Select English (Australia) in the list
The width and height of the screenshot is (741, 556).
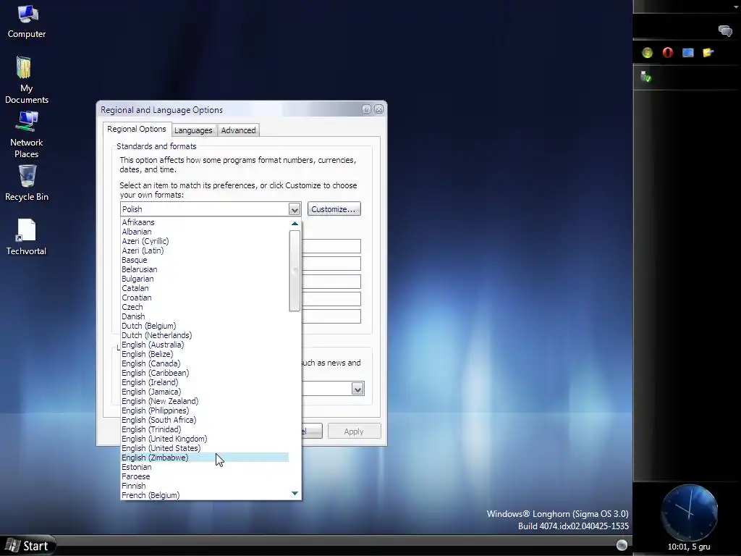205,345
